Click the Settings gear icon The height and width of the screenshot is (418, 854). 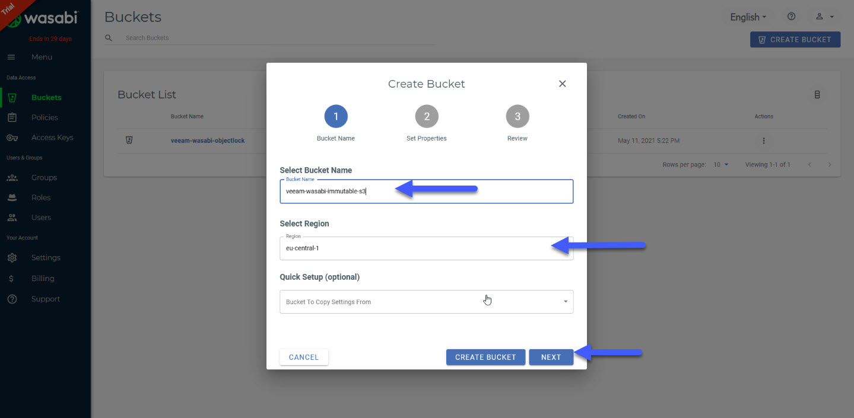pos(12,258)
